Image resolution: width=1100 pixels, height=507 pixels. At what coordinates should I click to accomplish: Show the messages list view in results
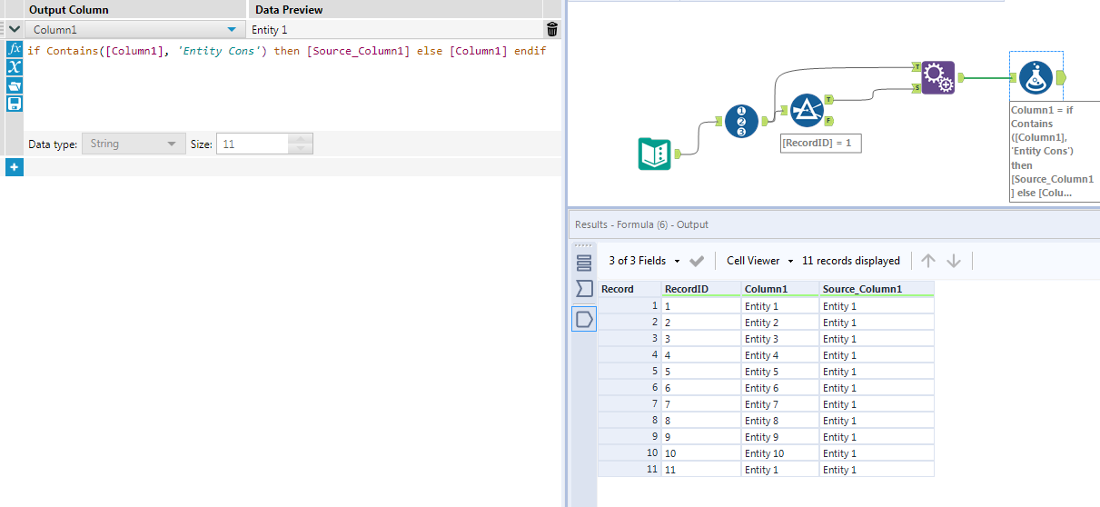(x=584, y=263)
